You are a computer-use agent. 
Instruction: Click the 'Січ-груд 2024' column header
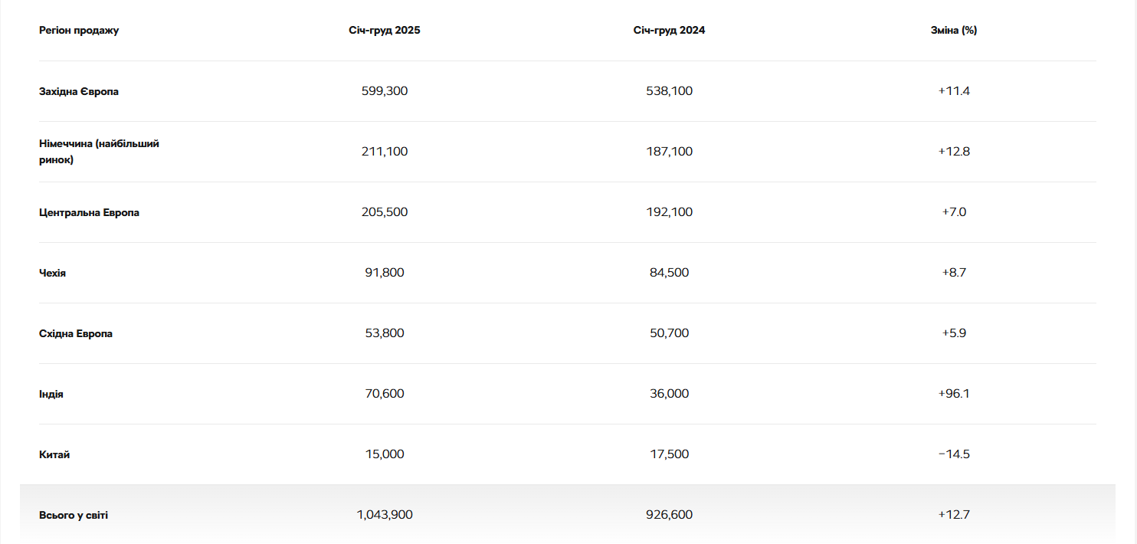[x=669, y=31]
